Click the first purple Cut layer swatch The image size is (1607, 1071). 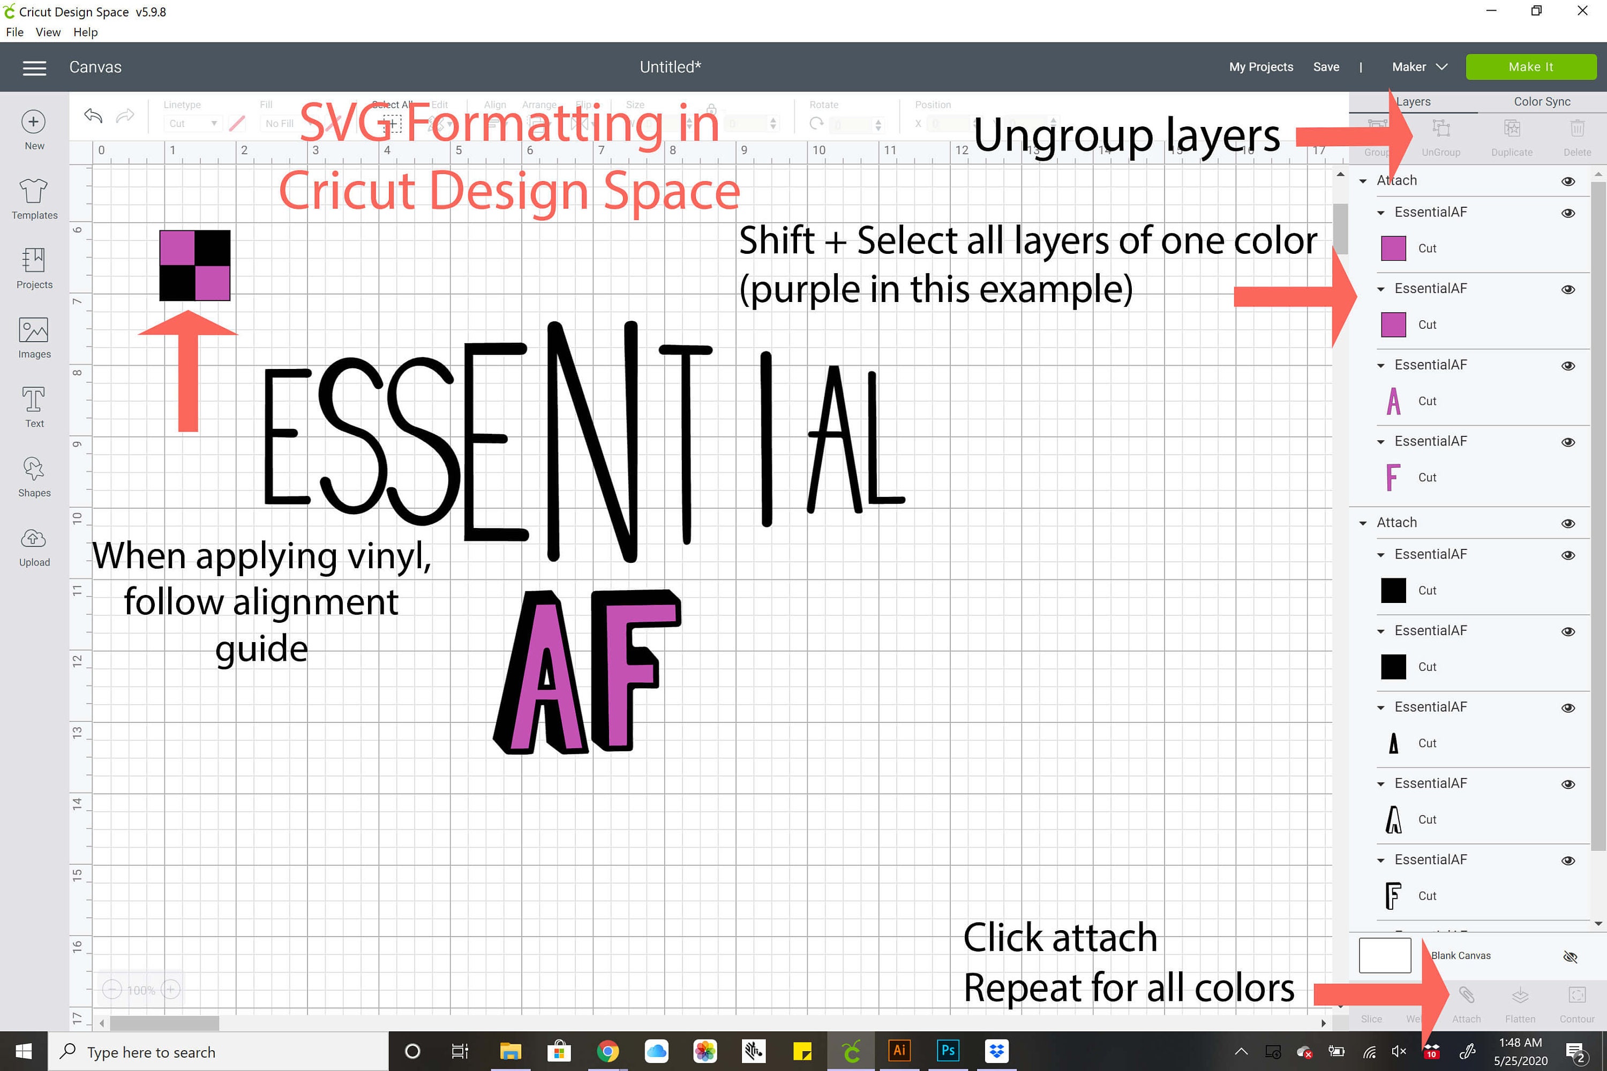click(1393, 248)
